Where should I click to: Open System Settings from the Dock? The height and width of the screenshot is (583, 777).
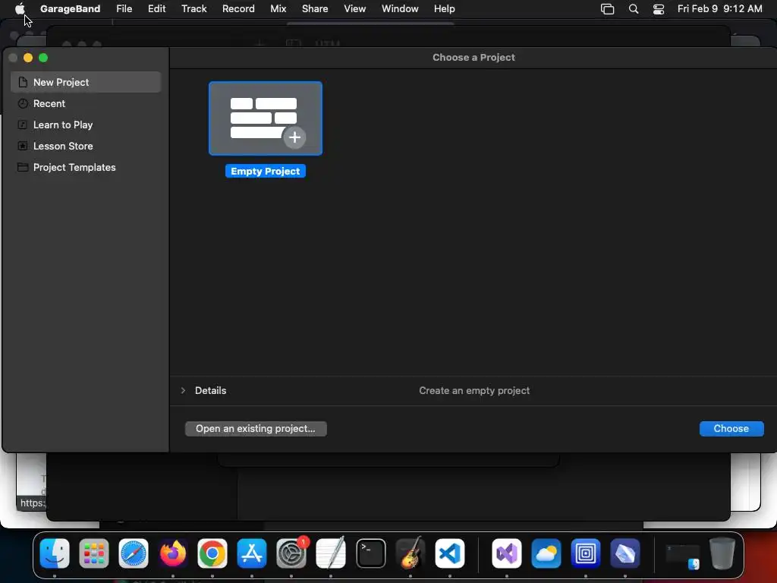point(291,553)
